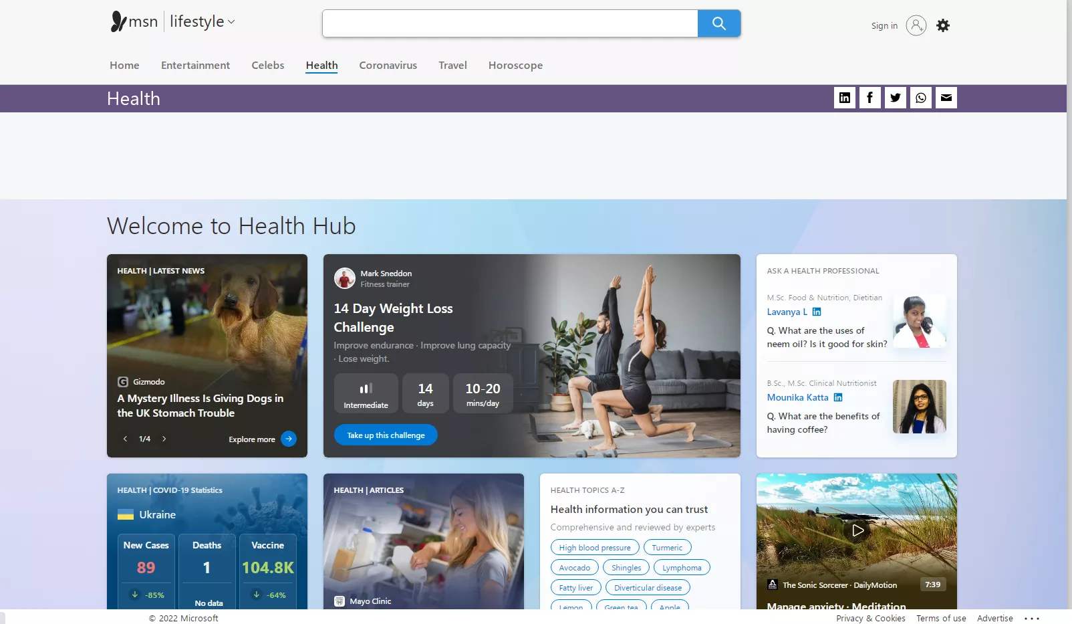Go back to the previous news slide
The image size is (1072, 624).
(125, 439)
